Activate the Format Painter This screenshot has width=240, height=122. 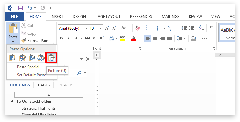pyautogui.click(x=37, y=41)
